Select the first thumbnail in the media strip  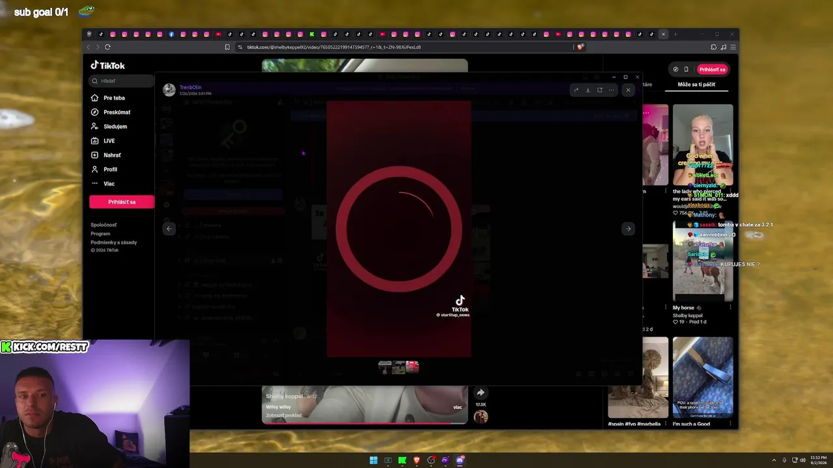pos(385,367)
